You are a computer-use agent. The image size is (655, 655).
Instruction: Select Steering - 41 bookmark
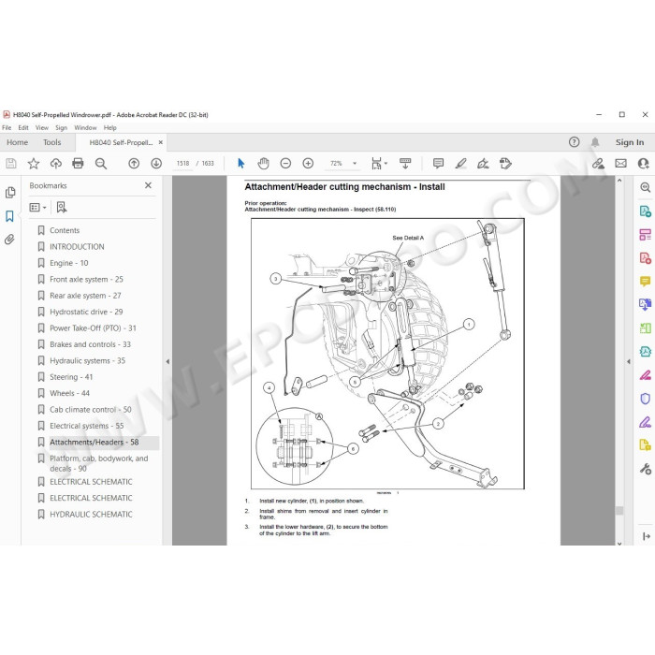pos(71,377)
